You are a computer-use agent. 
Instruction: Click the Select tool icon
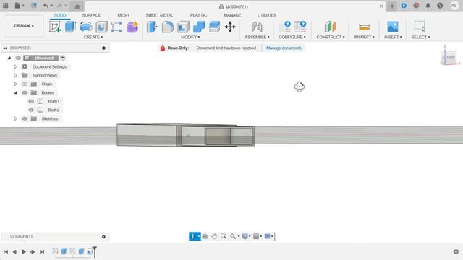tap(420, 27)
